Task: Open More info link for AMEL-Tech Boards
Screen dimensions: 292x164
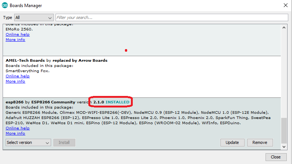Action: (x=15, y=81)
